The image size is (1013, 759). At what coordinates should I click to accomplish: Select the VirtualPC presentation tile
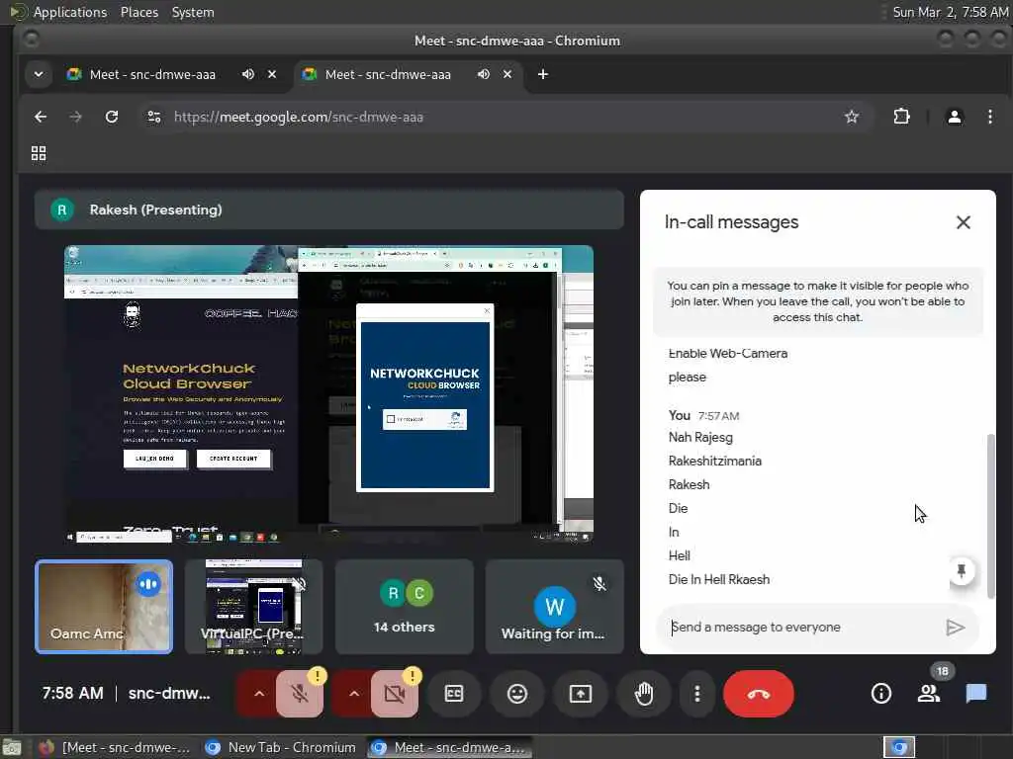click(253, 607)
